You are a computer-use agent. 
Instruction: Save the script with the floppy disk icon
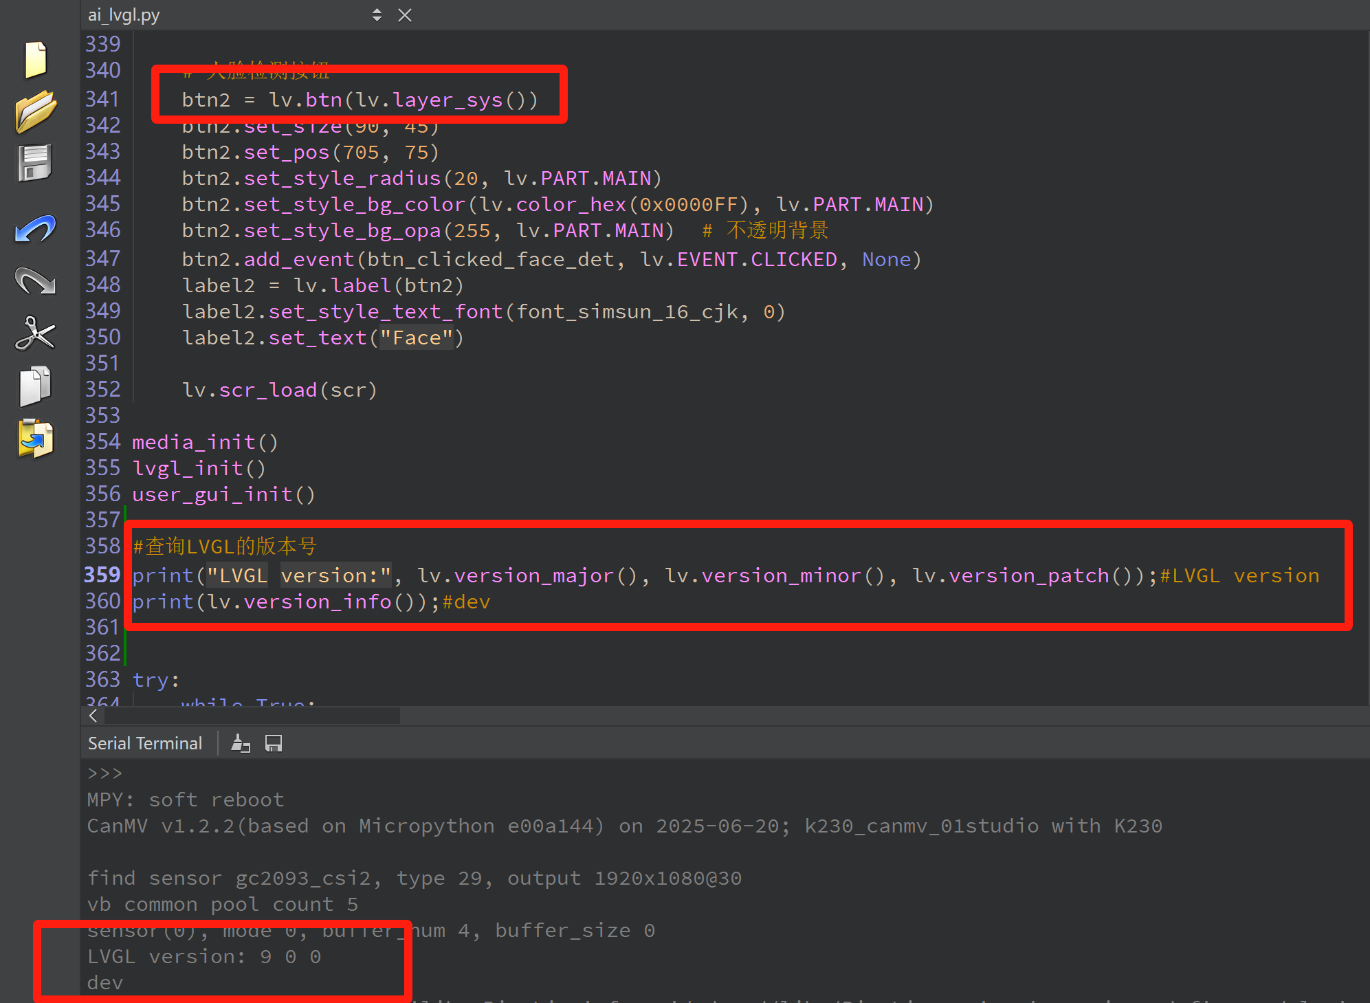35,163
